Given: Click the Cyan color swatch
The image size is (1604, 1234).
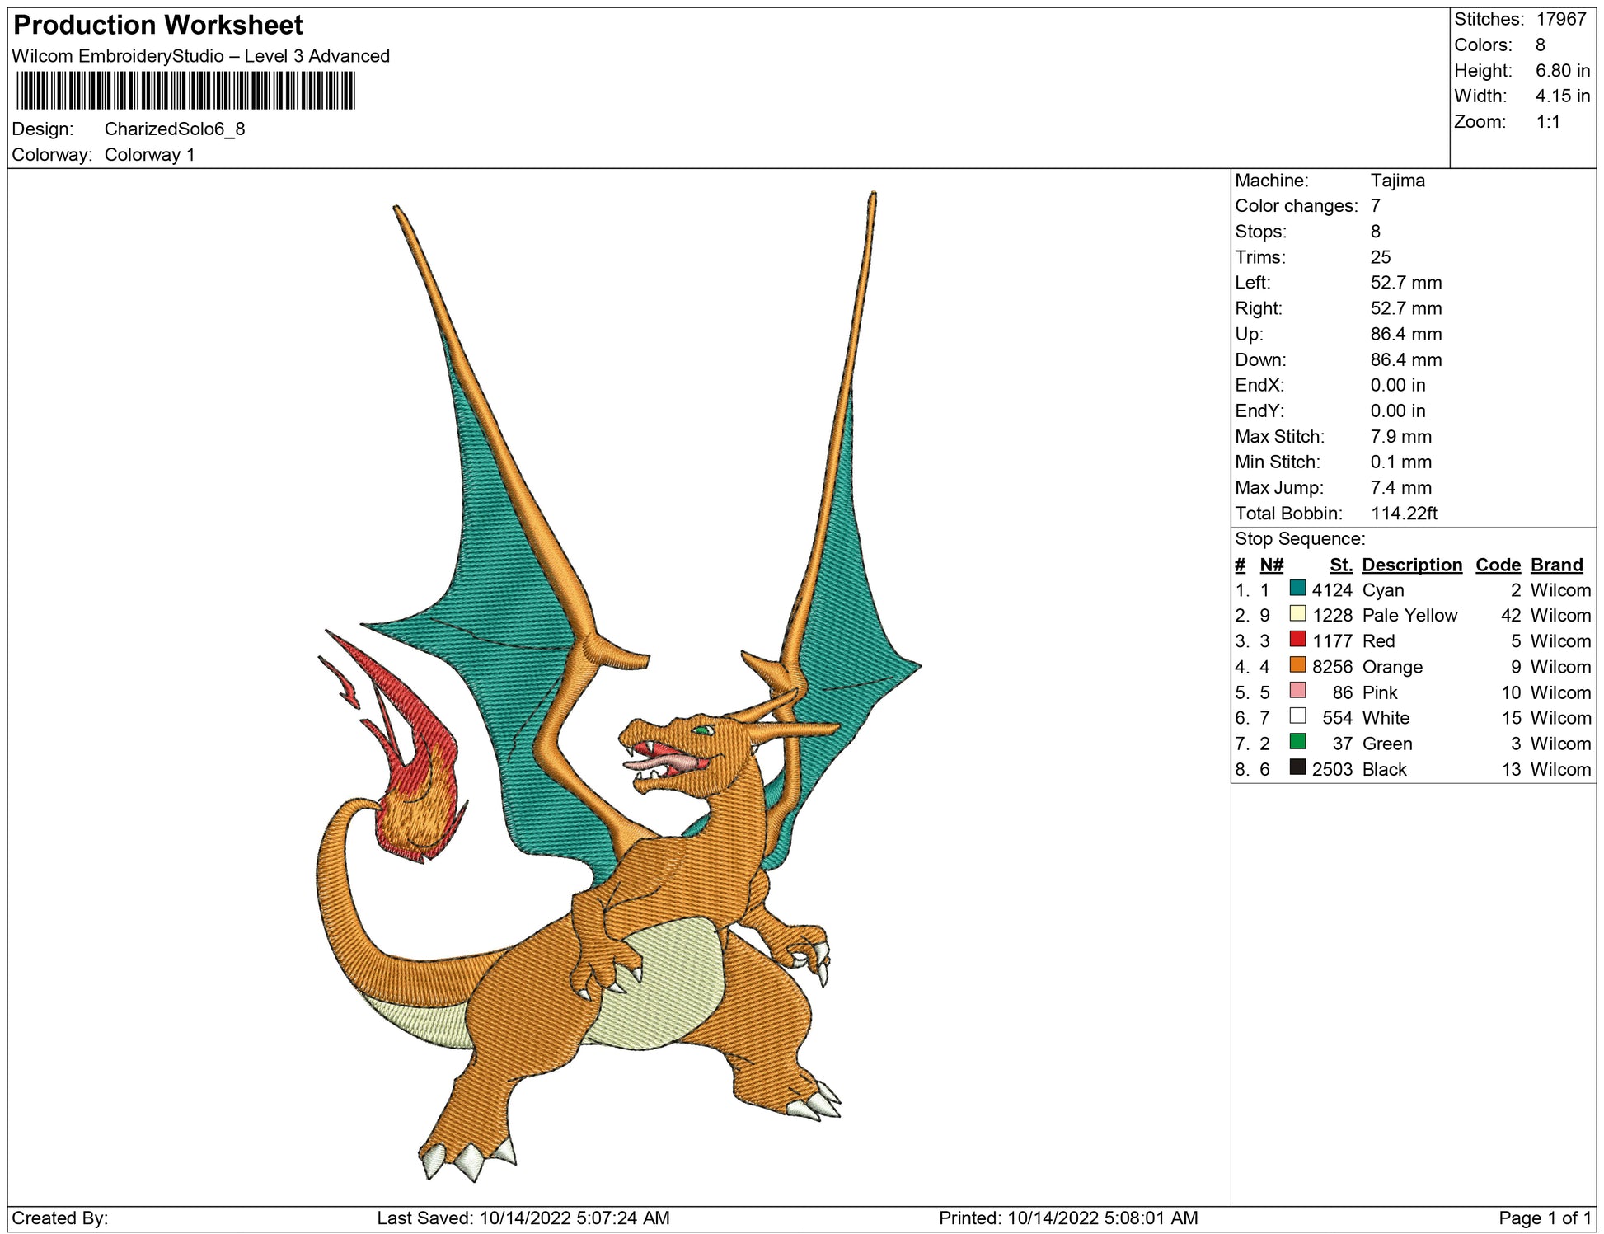Looking at the screenshot, I should tap(1297, 588).
